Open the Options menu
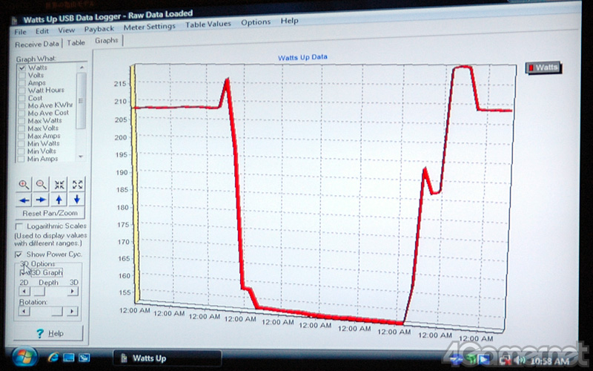 coord(256,22)
